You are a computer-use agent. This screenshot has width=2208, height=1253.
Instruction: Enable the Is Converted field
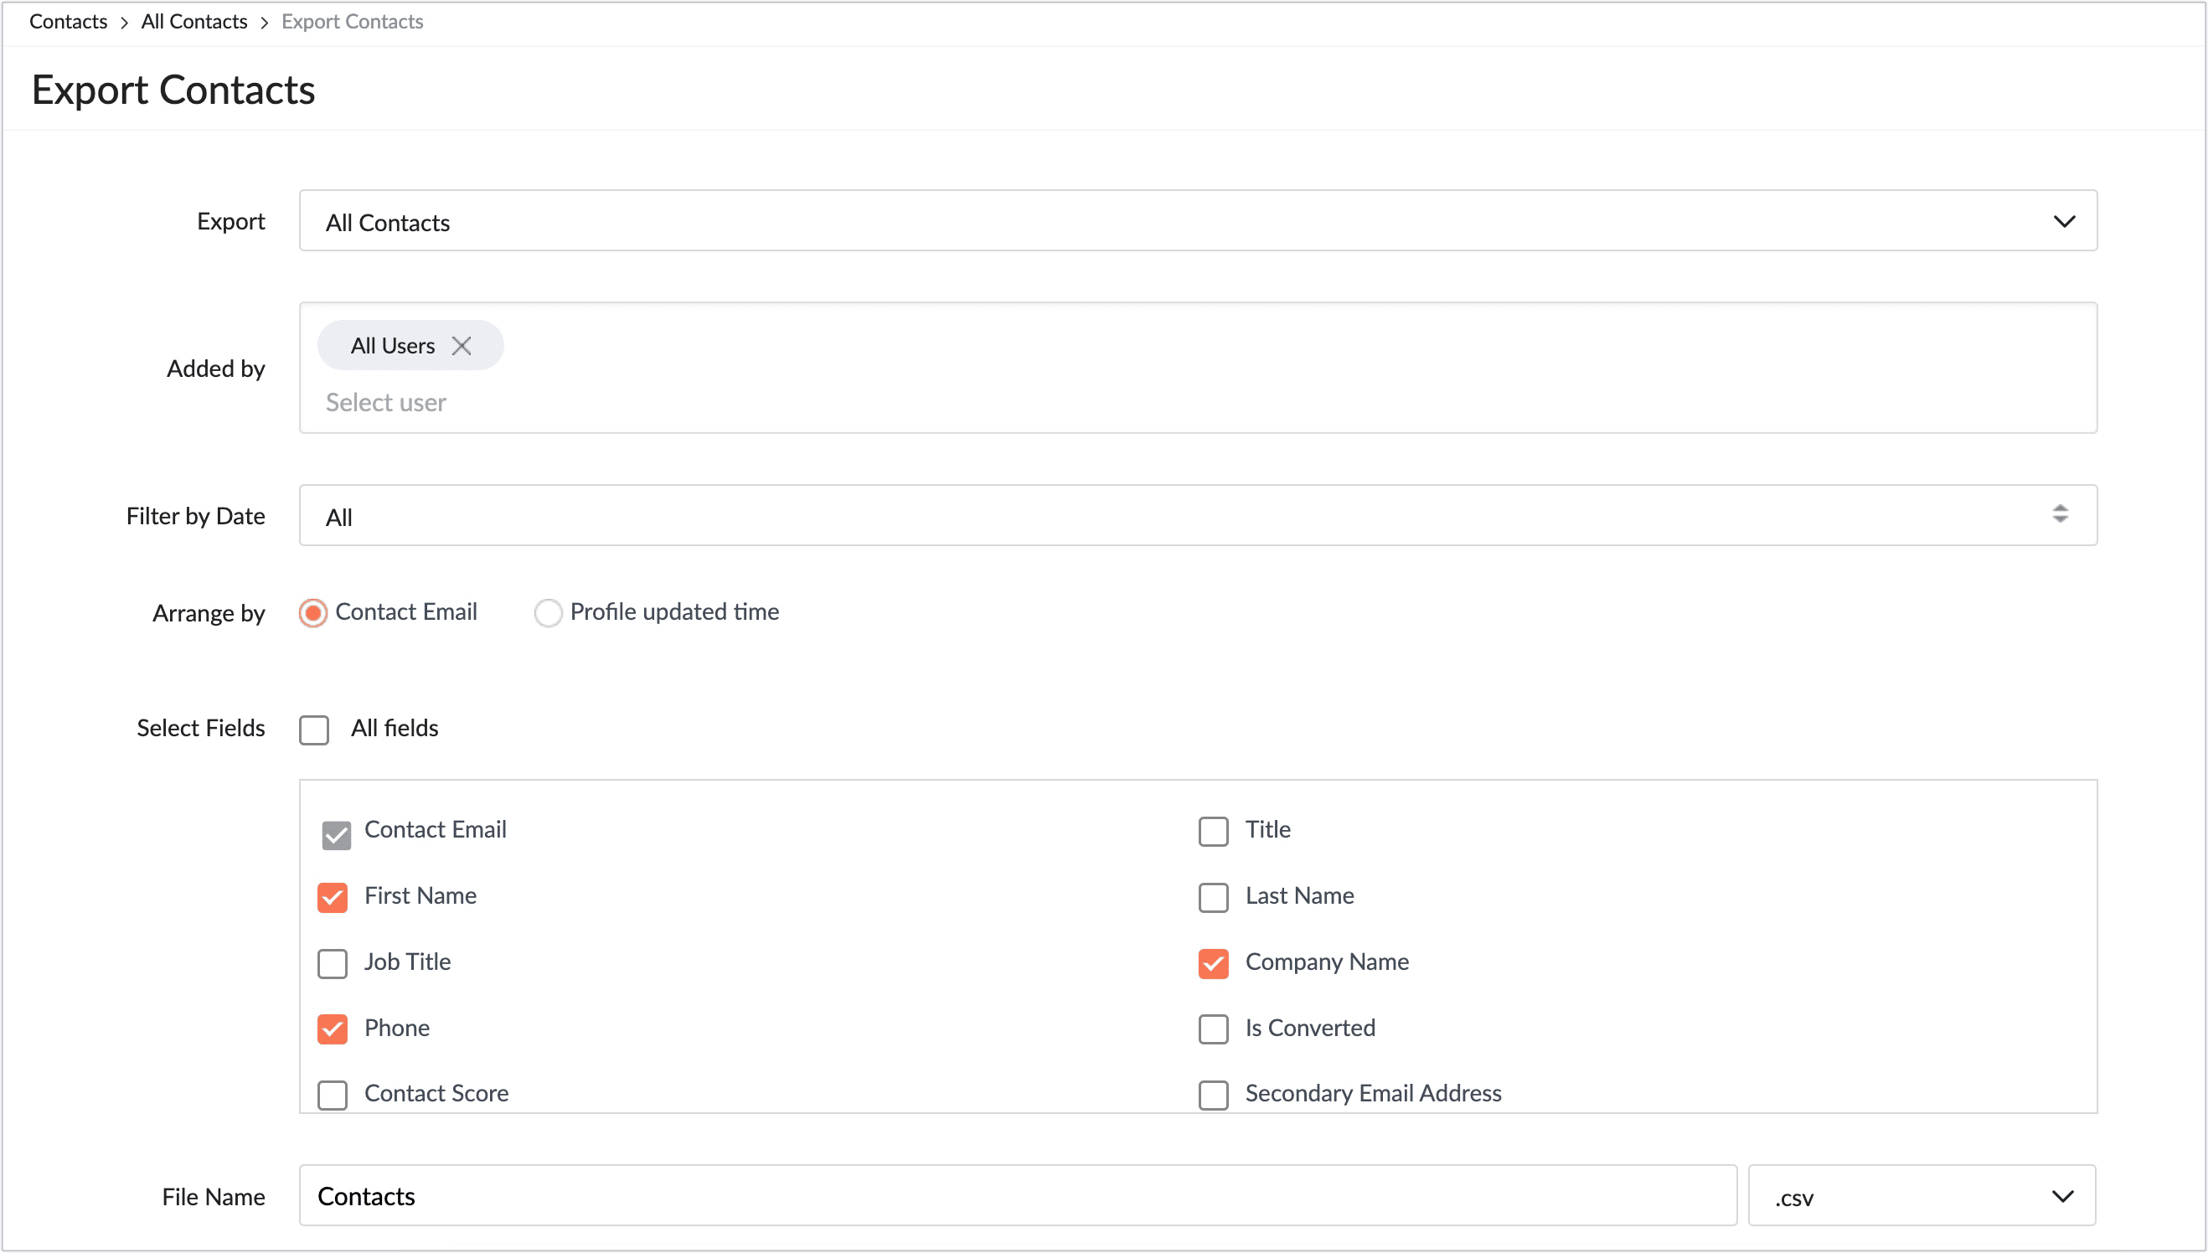click(1213, 1029)
